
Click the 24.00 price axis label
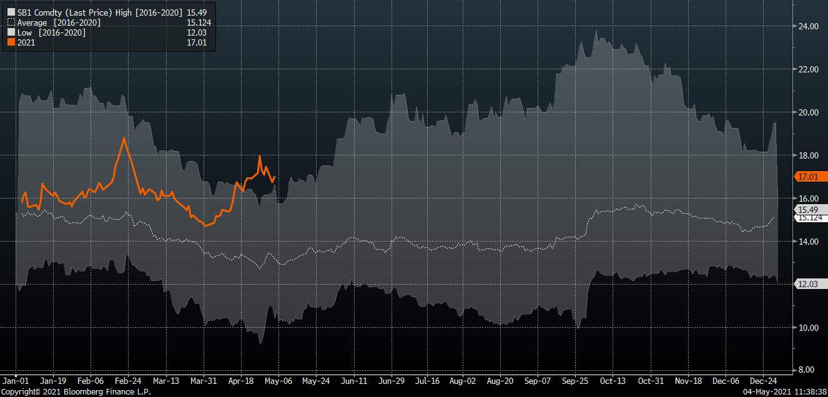coord(809,26)
